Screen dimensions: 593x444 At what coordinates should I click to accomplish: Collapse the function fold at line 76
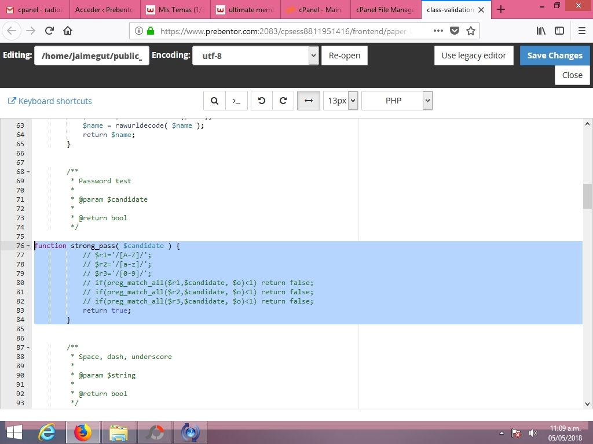pyautogui.click(x=28, y=246)
